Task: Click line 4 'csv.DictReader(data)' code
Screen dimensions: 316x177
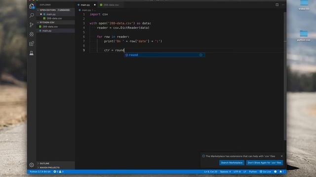Action: coord(131,28)
